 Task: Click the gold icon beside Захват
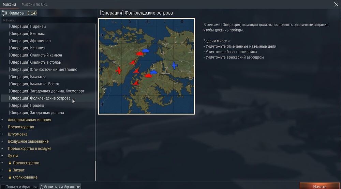click(10, 170)
